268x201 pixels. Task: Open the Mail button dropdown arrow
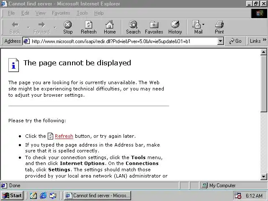click(x=203, y=25)
